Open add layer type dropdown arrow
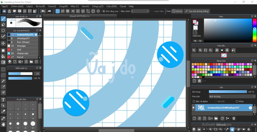This screenshot has width=257, height=132. pyautogui.click(x=212, y=118)
